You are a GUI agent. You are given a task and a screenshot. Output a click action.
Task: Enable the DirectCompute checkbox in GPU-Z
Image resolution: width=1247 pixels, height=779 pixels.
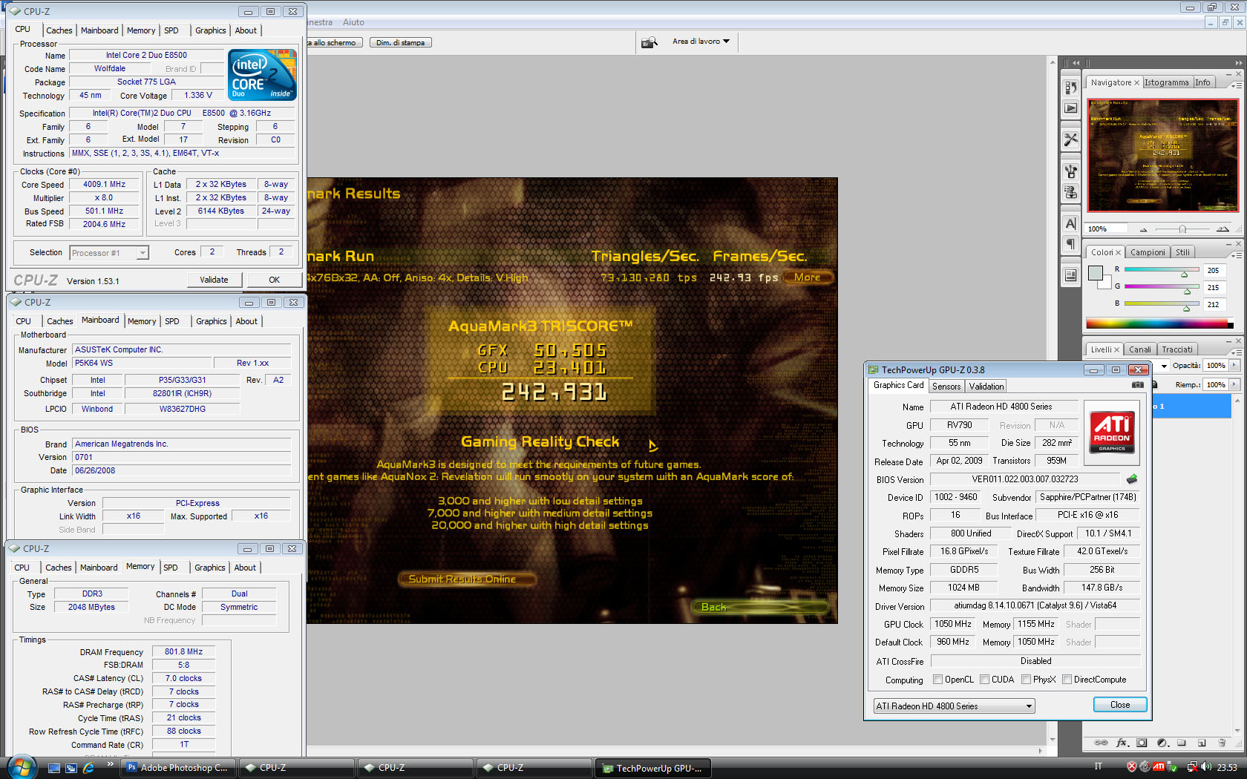pos(1067,680)
